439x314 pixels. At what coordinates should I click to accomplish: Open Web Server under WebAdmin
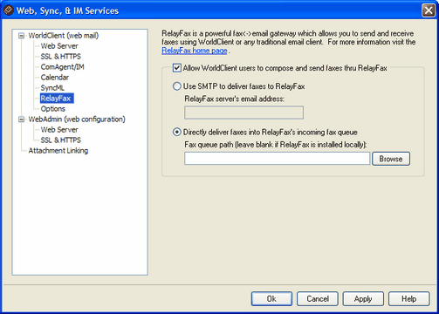(59, 130)
